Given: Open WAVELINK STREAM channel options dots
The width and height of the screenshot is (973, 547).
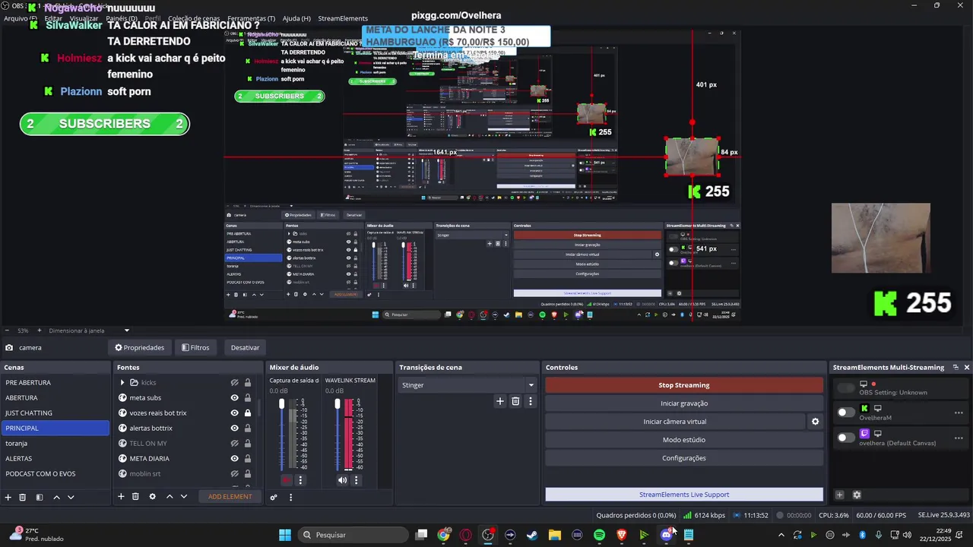Looking at the screenshot, I should [x=356, y=479].
